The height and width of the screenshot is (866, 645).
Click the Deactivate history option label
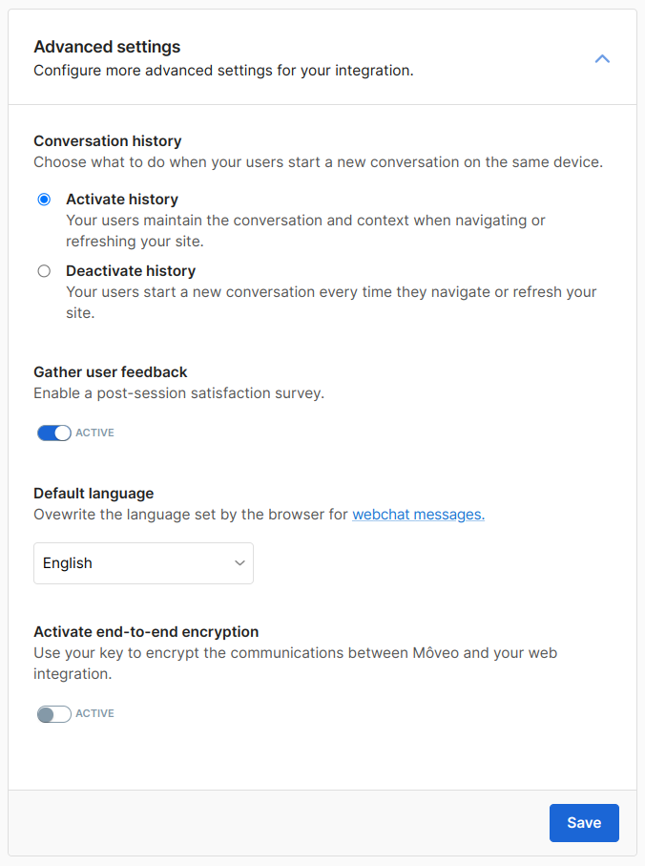pos(131,271)
